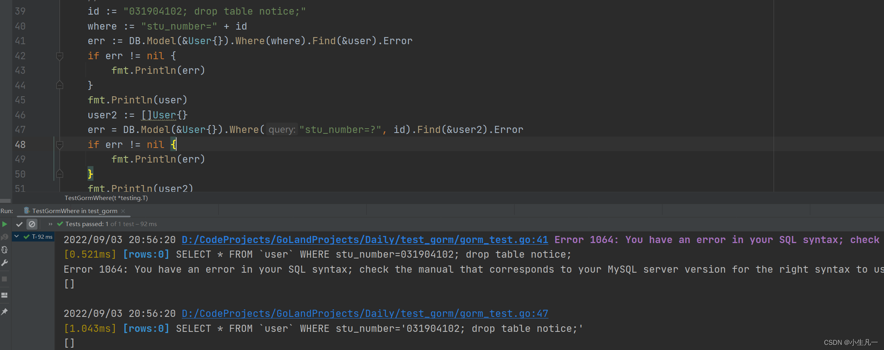Open link to gorm_test.go:41
This screenshot has height=350, width=884.
[x=365, y=240]
